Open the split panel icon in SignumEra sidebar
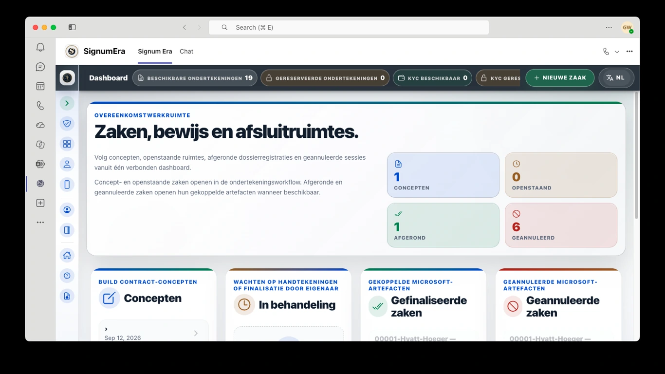This screenshot has height=374, width=665. [67, 230]
